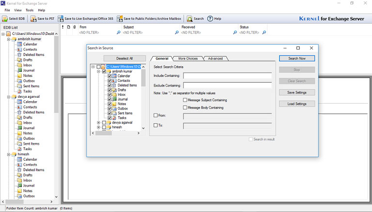Click the item type page column header

[x=69, y=27]
